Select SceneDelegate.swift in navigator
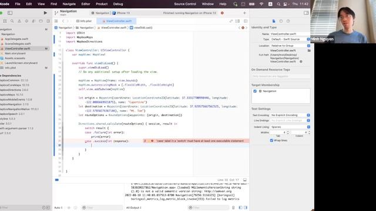The height and width of the screenshot is (211, 376). pyautogui.click(x=18, y=44)
